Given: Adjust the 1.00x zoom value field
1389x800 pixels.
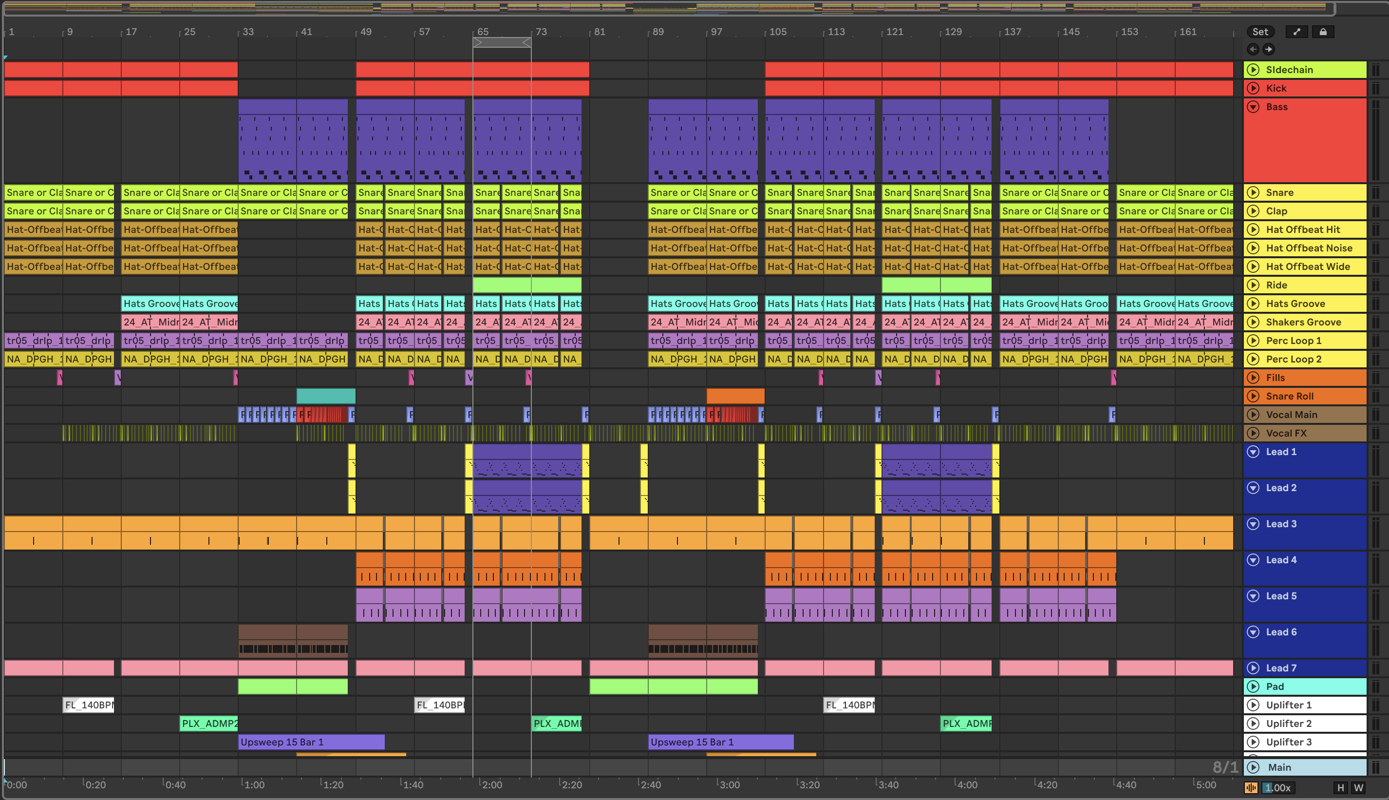Looking at the screenshot, I should [x=1277, y=788].
